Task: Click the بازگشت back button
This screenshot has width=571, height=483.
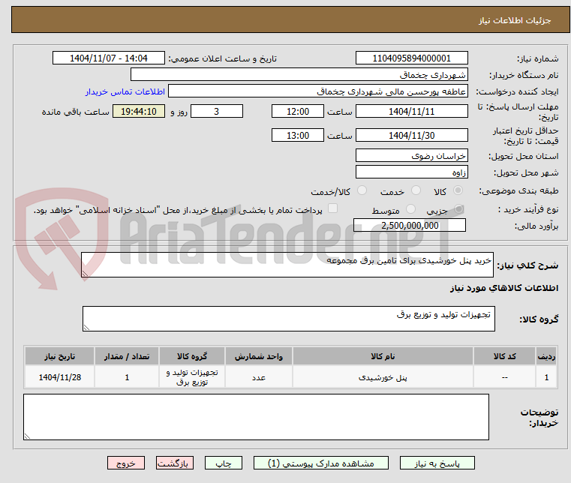Action: tap(175, 463)
